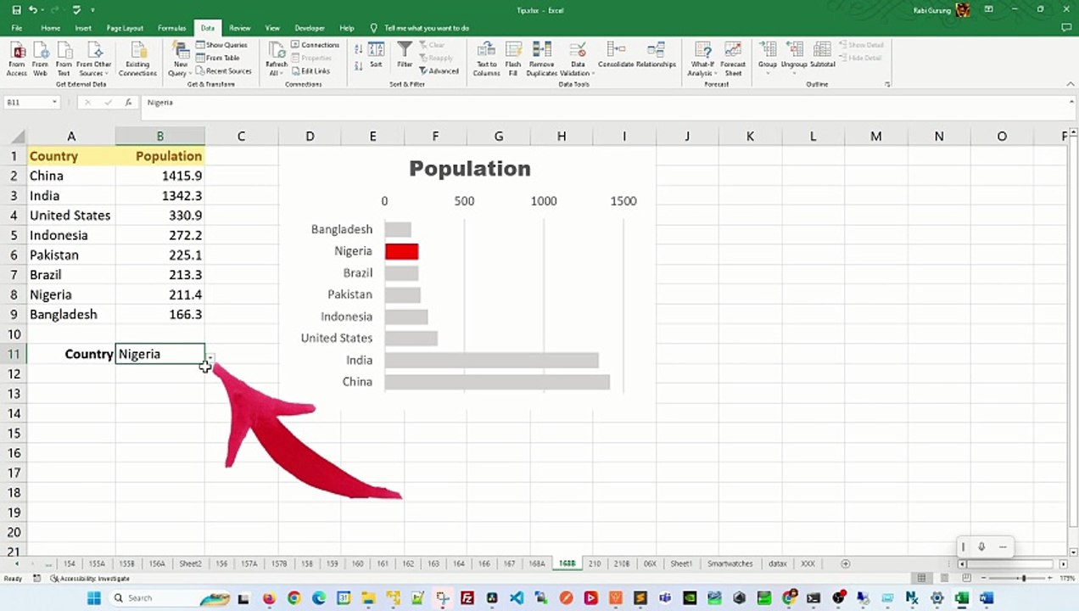Click the Save icon in quick access toolbar
1079x611 pixels.
pos(16,10)
